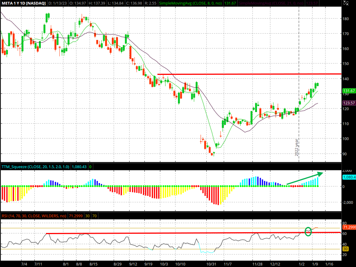Image resolution: width=356 pixels, height=267 pixels.
Task: Click the 7/4 date axis label
Action: click(x=24, y=264)
